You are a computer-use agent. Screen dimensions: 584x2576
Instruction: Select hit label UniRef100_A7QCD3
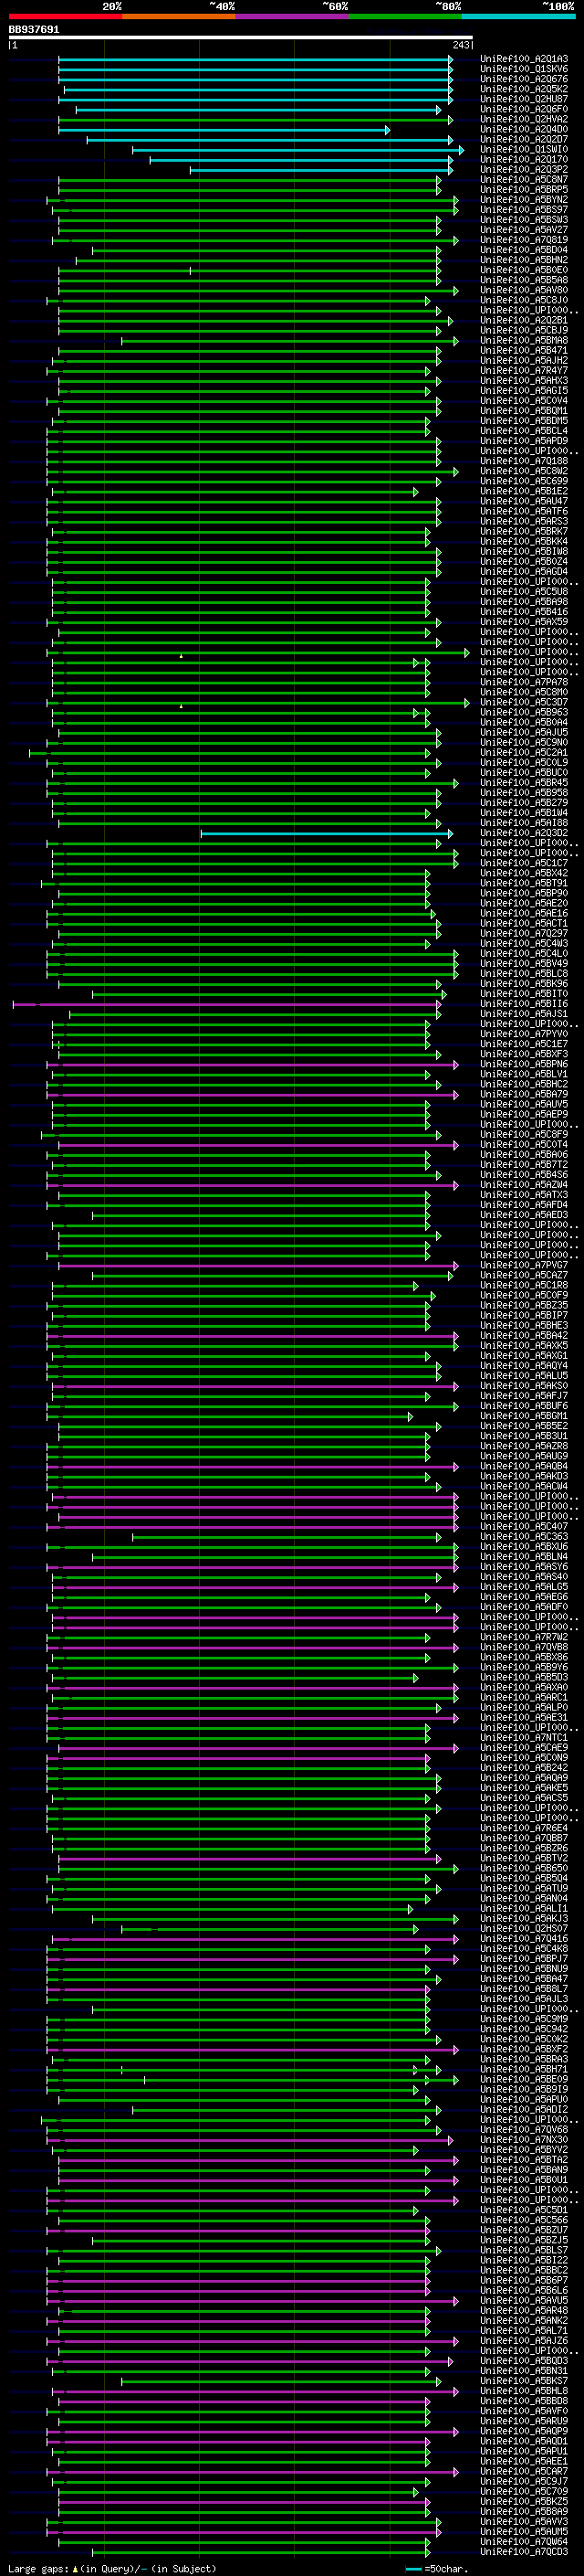coord(524,2552)
